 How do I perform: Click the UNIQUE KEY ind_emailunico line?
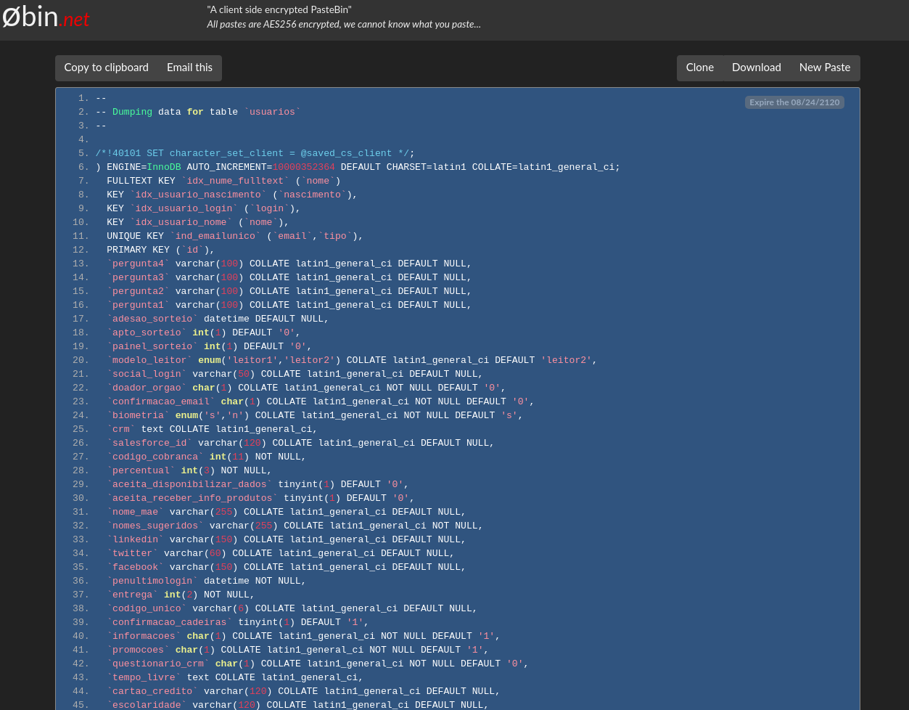click(235, 236)
